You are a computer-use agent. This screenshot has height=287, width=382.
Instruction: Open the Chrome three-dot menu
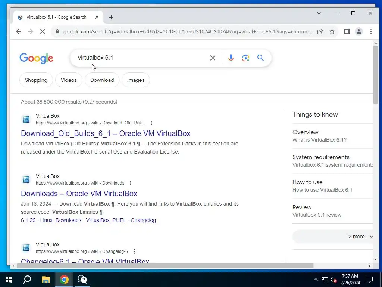click(x=371, y=31)
